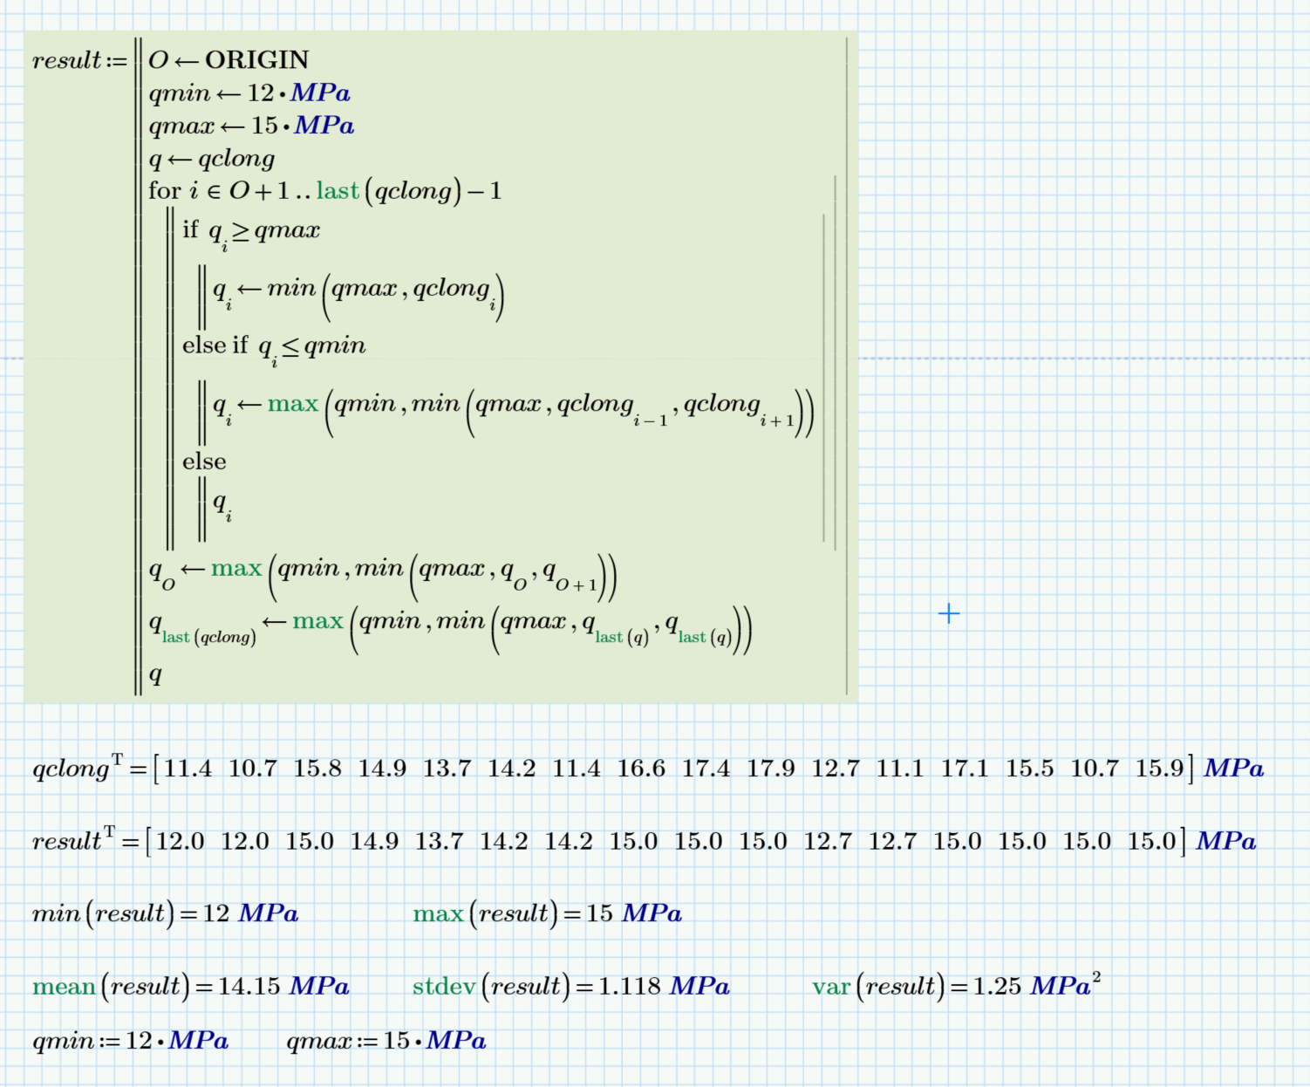
Task: Select the qmin ← 12 MPa assignment line
Action: click(x=249, y=93)
